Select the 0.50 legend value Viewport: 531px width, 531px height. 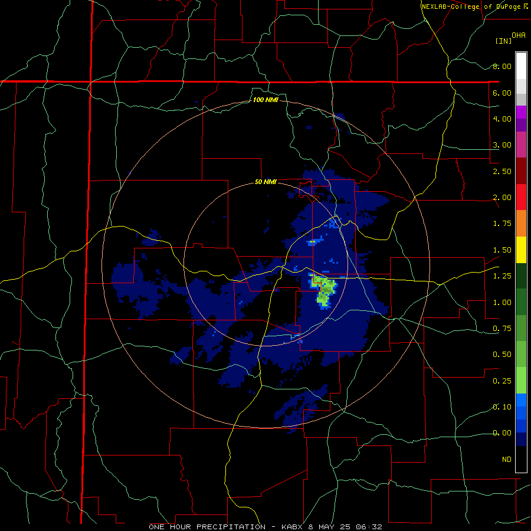pyautogui.click(x=502, y=355)
